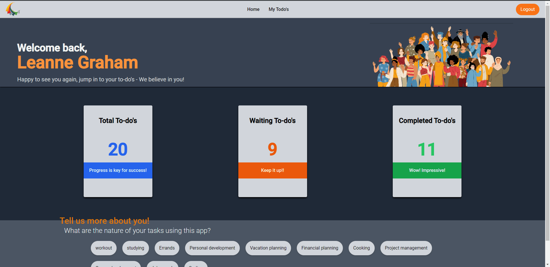550x267 pixels.
Task: Select the studying tag
Action: [135, 248]
